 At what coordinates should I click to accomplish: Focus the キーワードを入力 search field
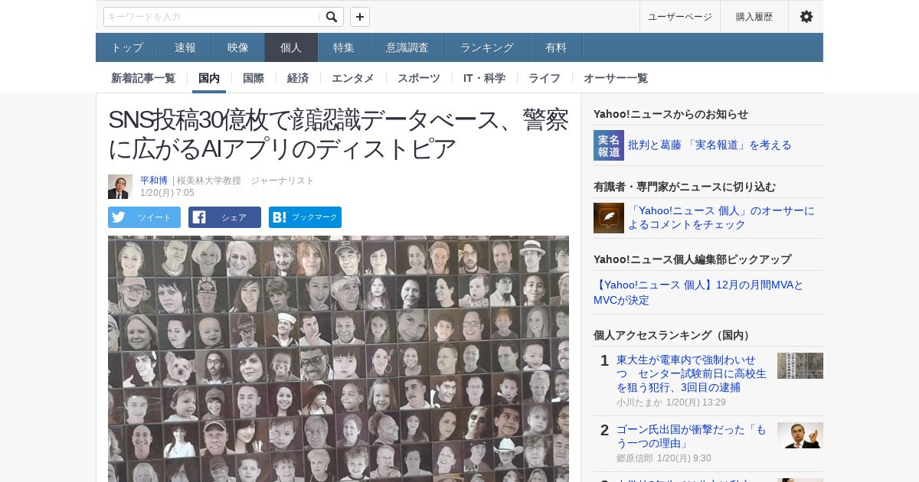pyautogui.click(x=212, y=17)
